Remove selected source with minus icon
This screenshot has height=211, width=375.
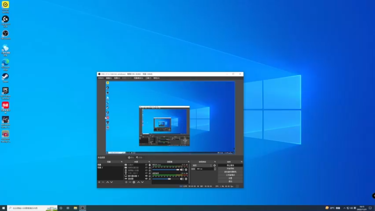(x=130, y=182)
